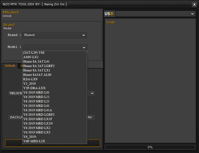Choose Y5_2019 model
Image resolution: width=199 pixels, height=153 pixels.
point(29,84)
